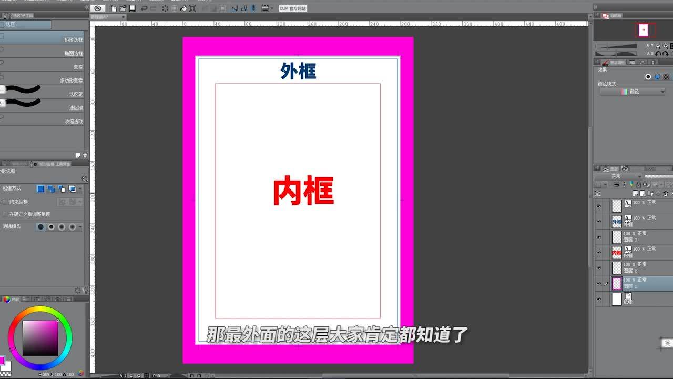Viewport: 673px width, 379px height.
Task: Hide the 纸张 paper layer
Action: (599, 299)
